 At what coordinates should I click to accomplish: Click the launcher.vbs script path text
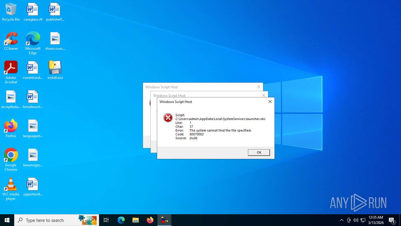point(220,119)
